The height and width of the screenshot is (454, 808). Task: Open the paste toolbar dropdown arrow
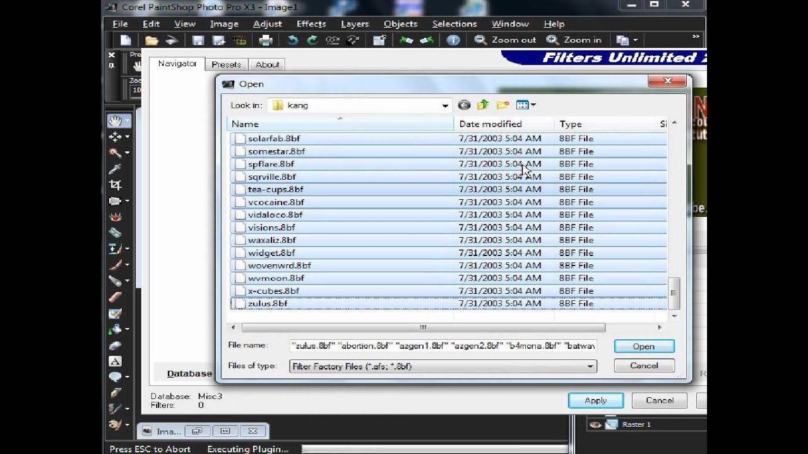(635, 40)
